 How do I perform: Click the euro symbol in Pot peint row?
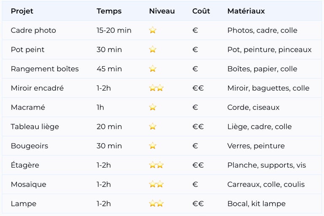(x=195, y=50)
